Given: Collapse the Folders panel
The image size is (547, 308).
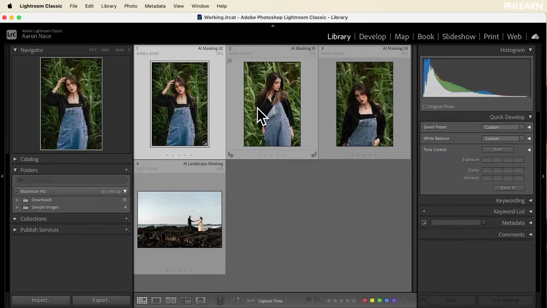Looking at the screenshot, I should coord(15,170).
